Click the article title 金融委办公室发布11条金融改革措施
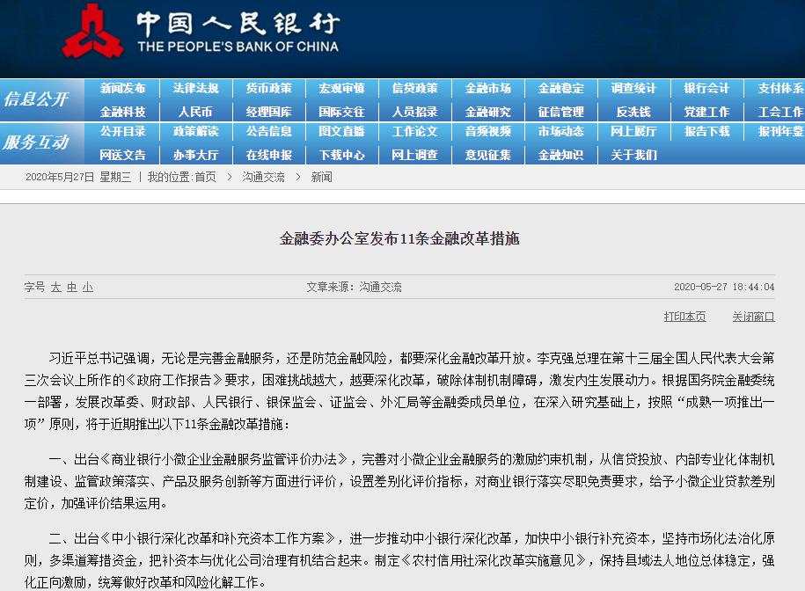Image resolution: width=805 pixels, height=591 pixels. coord(399,238)
